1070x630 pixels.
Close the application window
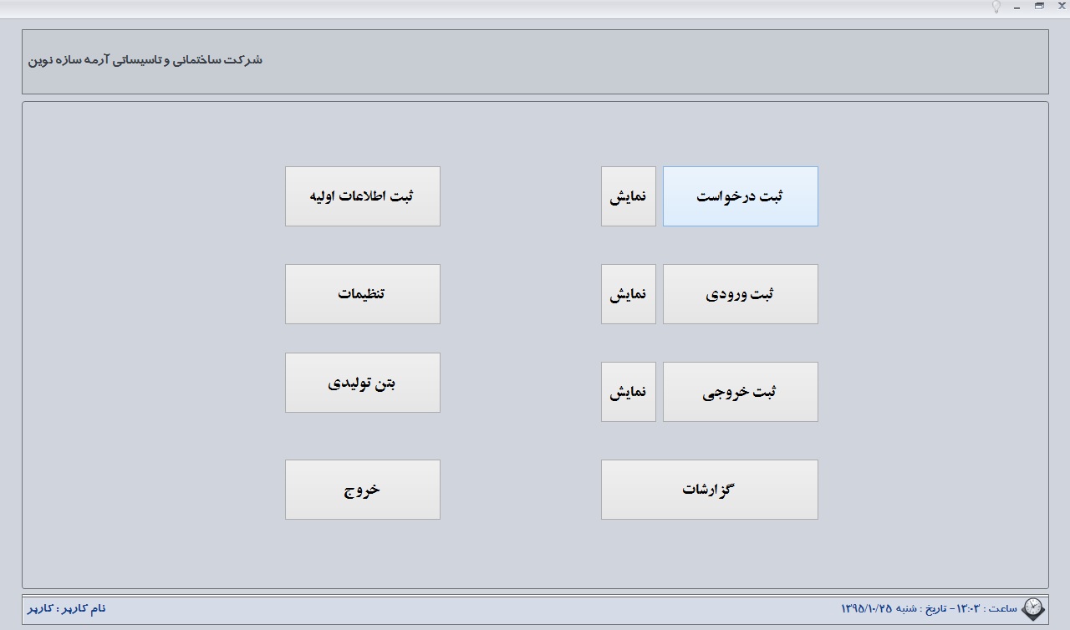[1062, 6]
